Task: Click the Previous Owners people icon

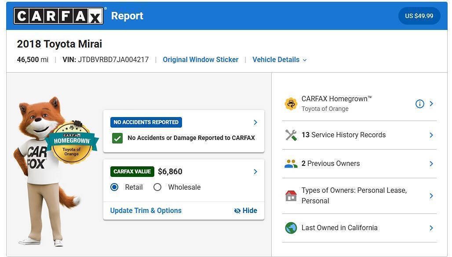Action: coord(291,164)
